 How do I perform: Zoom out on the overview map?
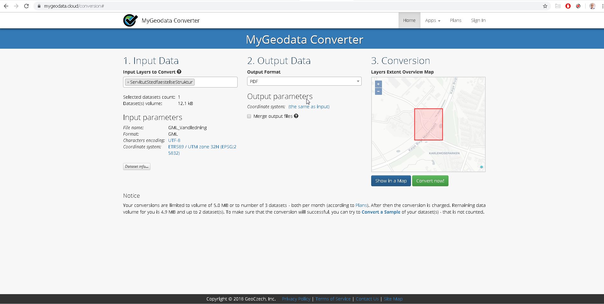(378, 91)
